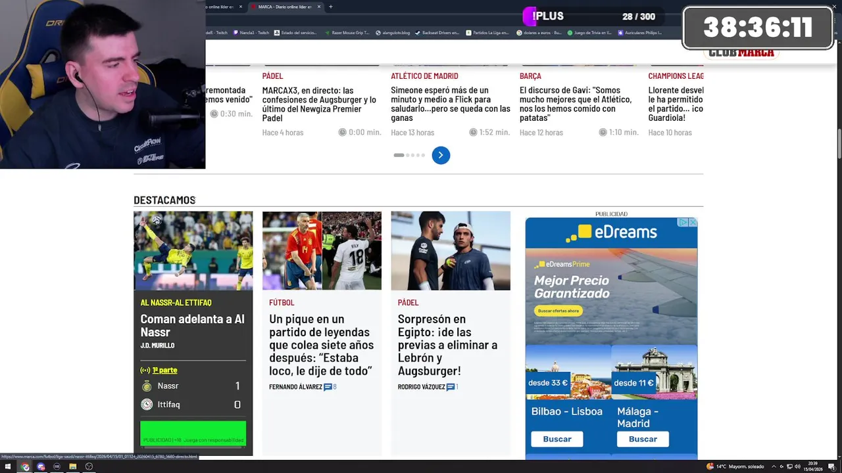Viewport: 842px width, 473px height.
Task: Click the carousel pagination dots
Action: tap(409, 155)
